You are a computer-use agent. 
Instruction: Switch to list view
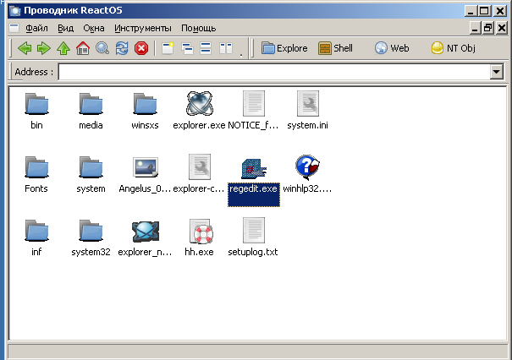pos(206,48)
